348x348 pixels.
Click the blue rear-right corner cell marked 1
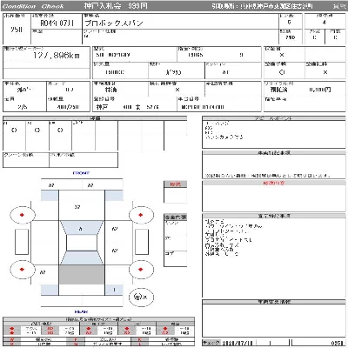114,290
